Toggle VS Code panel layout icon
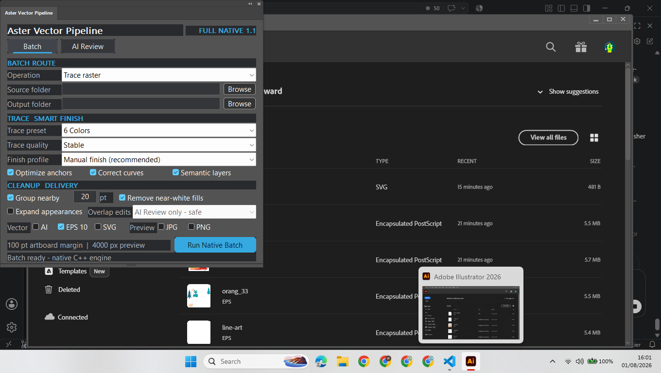The image size is (661, 373). point(574,8)
